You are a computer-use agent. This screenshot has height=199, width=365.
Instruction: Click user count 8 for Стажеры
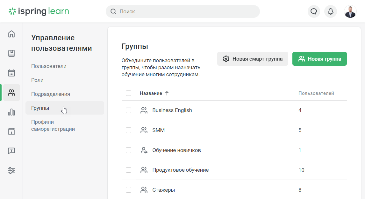coord(300,190)
